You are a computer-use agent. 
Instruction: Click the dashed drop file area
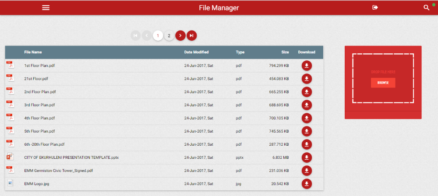pos(383,78)
